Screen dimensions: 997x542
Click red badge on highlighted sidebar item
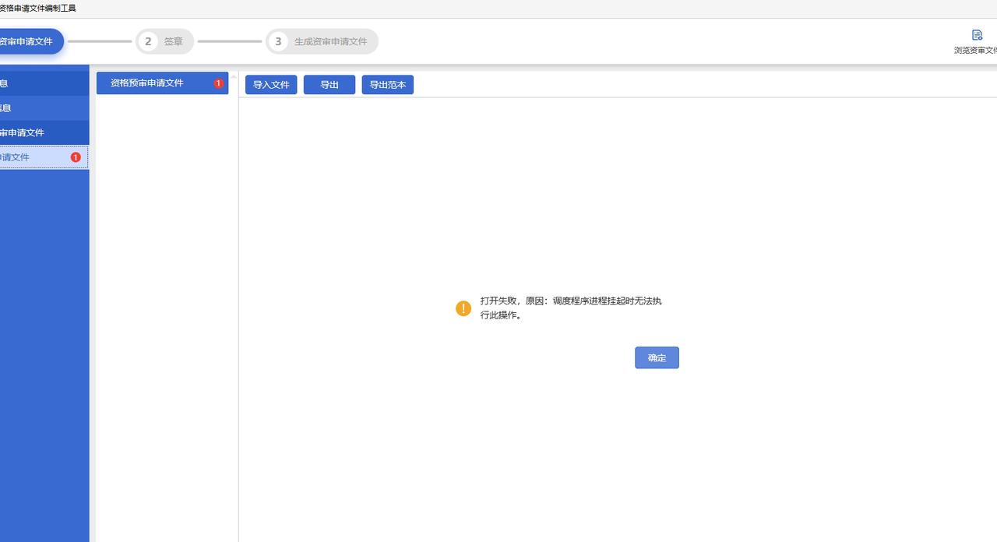click(x=76, y=157)
